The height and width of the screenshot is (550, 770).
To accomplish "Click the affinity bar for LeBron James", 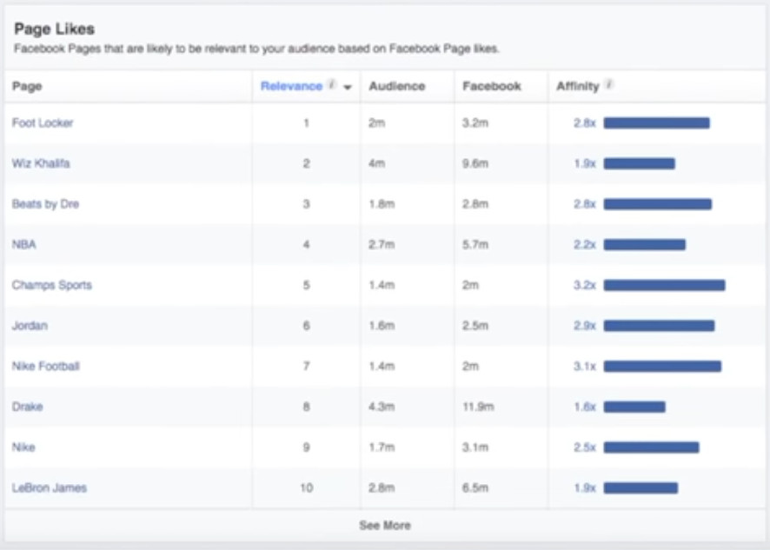I will click(641, 487).
